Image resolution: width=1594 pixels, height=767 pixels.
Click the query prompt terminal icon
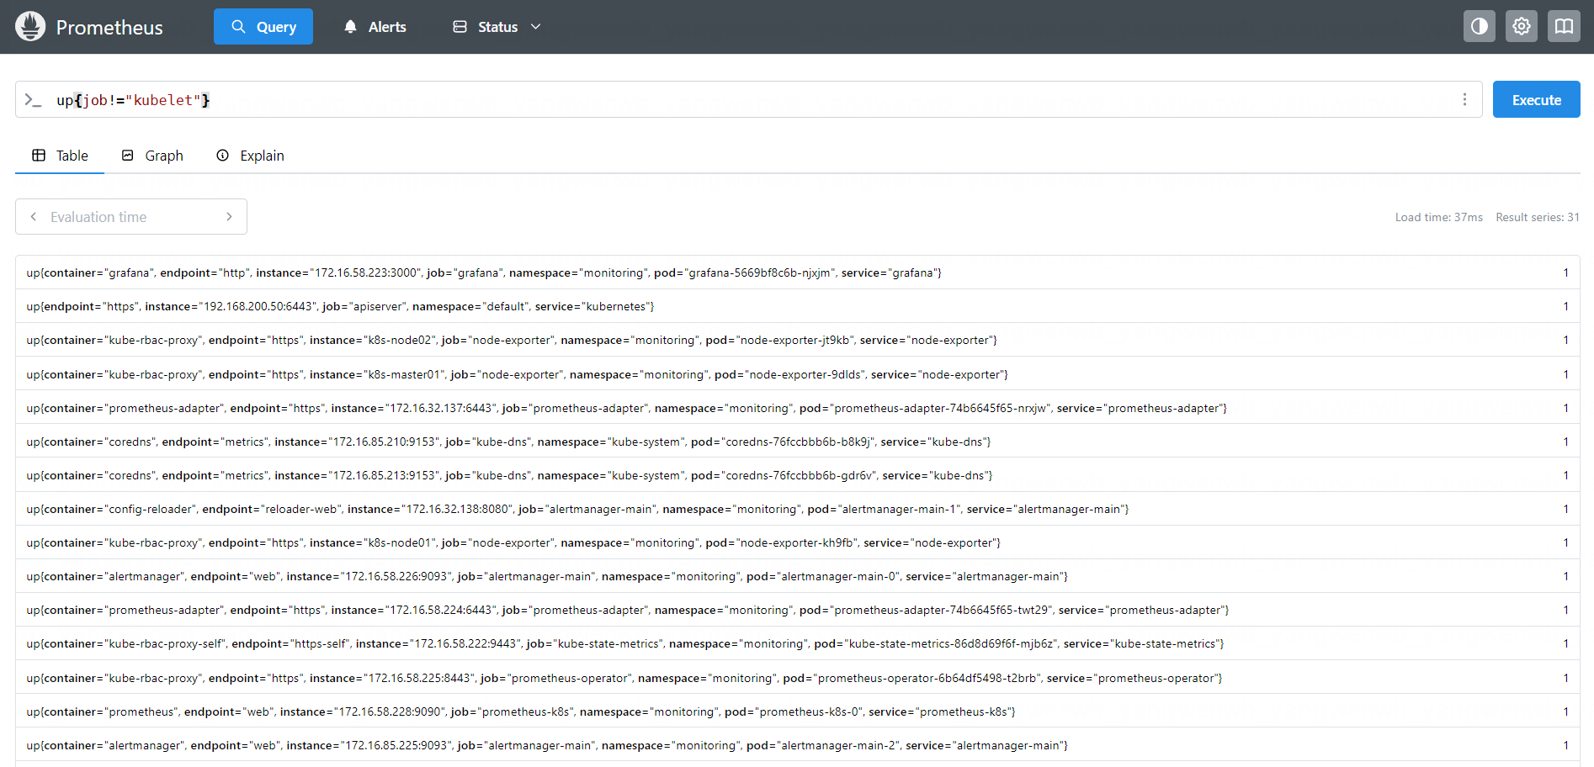pos(33,100)
